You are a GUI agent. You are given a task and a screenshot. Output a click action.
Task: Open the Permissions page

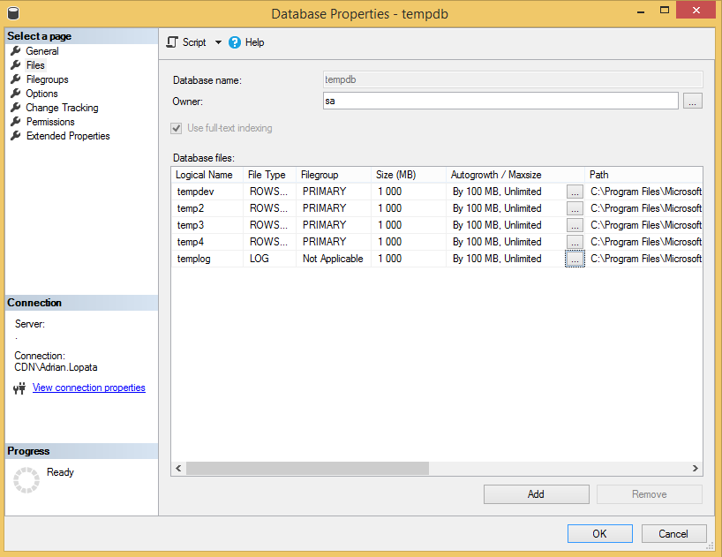pyautogui.click(x=50, y=122)
